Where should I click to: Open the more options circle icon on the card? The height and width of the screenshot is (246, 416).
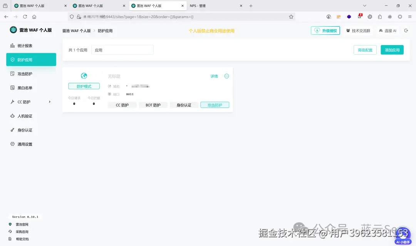[226, 76]
